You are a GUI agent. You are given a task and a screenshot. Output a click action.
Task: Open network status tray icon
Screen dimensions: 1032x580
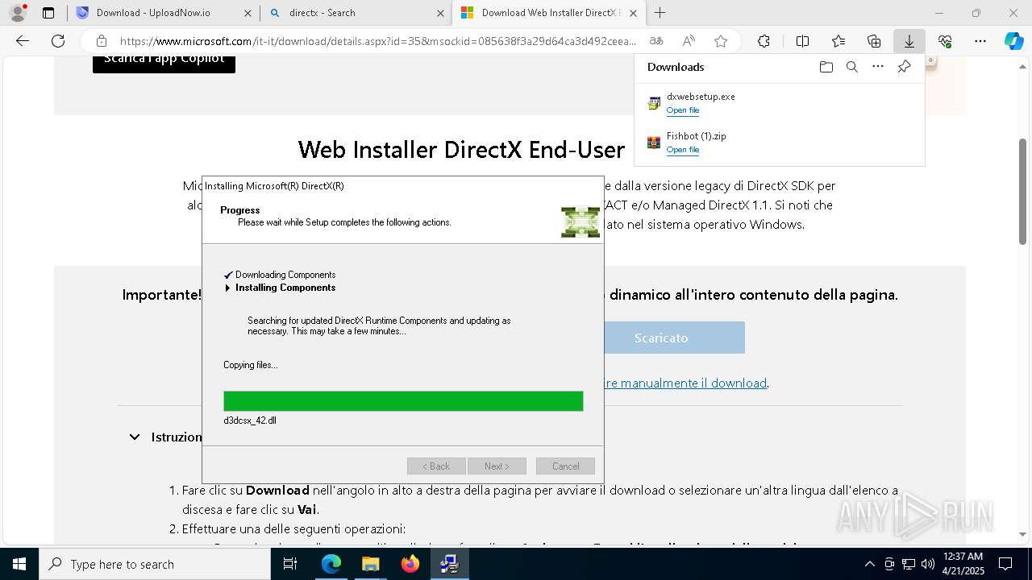point(909,564)
